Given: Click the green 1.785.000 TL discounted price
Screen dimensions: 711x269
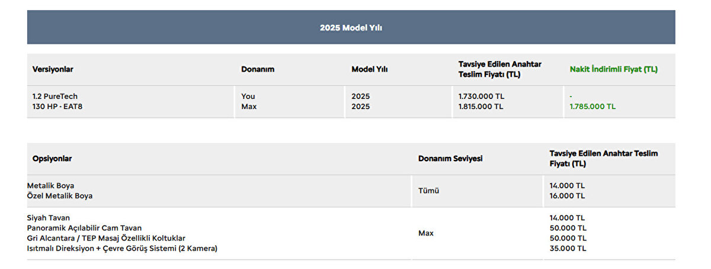Looking at the screenshot, I should coord(592,107).
